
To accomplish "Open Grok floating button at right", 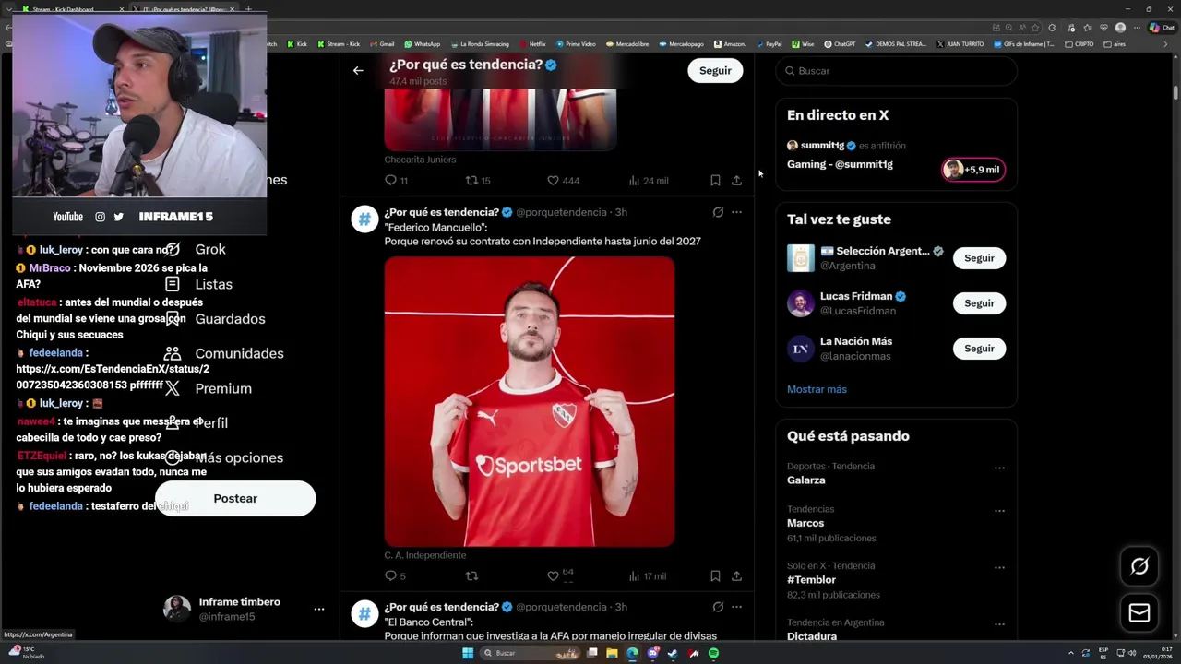I will coord(1139,566).
